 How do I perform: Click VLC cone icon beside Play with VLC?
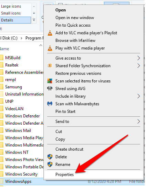tap(50, 48)
